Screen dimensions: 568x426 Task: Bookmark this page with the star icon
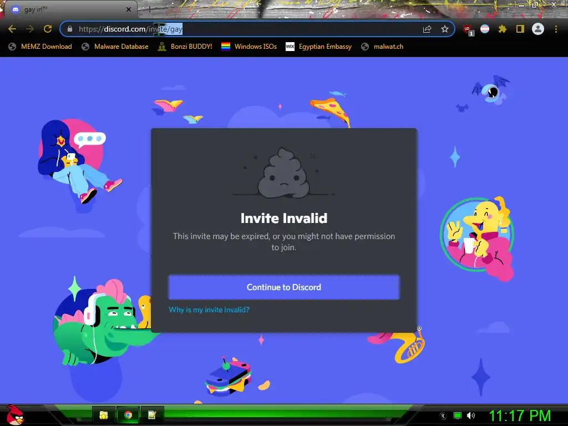click(445, 29)
